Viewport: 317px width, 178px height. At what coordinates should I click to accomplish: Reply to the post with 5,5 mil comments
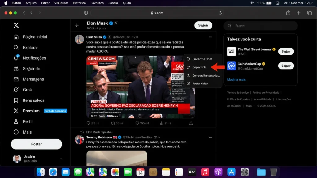coord(93,123)
